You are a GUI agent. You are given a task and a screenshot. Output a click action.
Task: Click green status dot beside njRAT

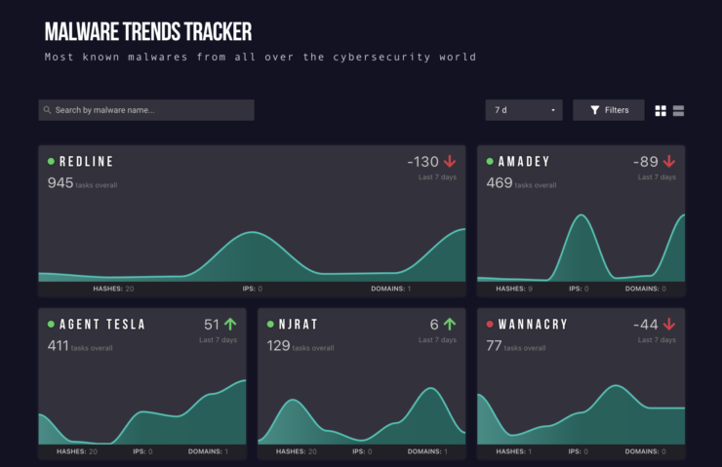tap(270, 324)
